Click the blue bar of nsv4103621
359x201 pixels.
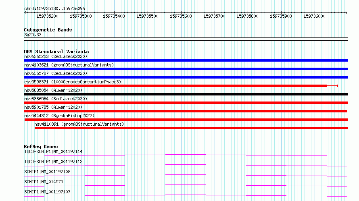point(186,69)
